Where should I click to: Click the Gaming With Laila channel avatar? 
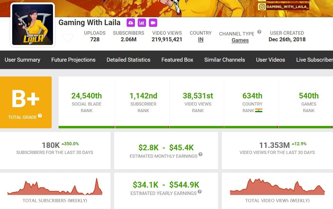[33, 25]
